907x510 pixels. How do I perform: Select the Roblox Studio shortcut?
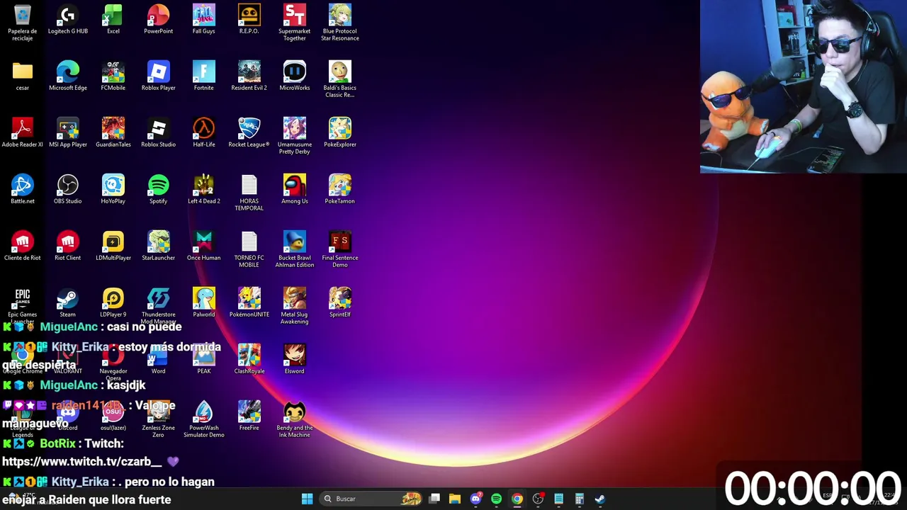point(158,133)
